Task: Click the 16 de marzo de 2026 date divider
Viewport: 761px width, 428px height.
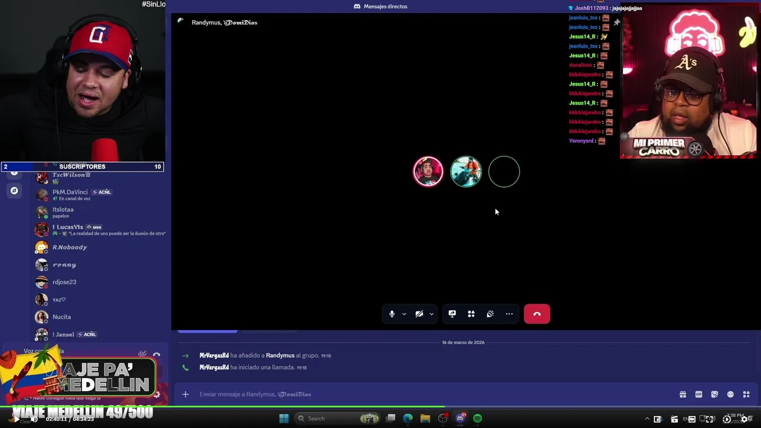Action: [x=463, y=342]
